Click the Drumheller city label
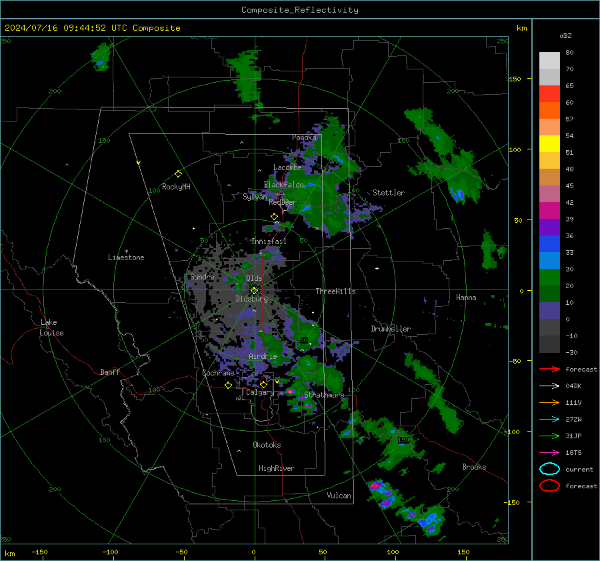Viewport: 600px width, 561px height. click(391, 329)
